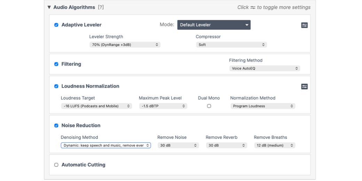The image size is (362, 181).
Task: Click the [?] help link
Action: click(x=101, y=7)
